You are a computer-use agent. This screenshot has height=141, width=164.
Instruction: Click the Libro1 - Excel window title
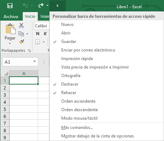click(129, 7)
